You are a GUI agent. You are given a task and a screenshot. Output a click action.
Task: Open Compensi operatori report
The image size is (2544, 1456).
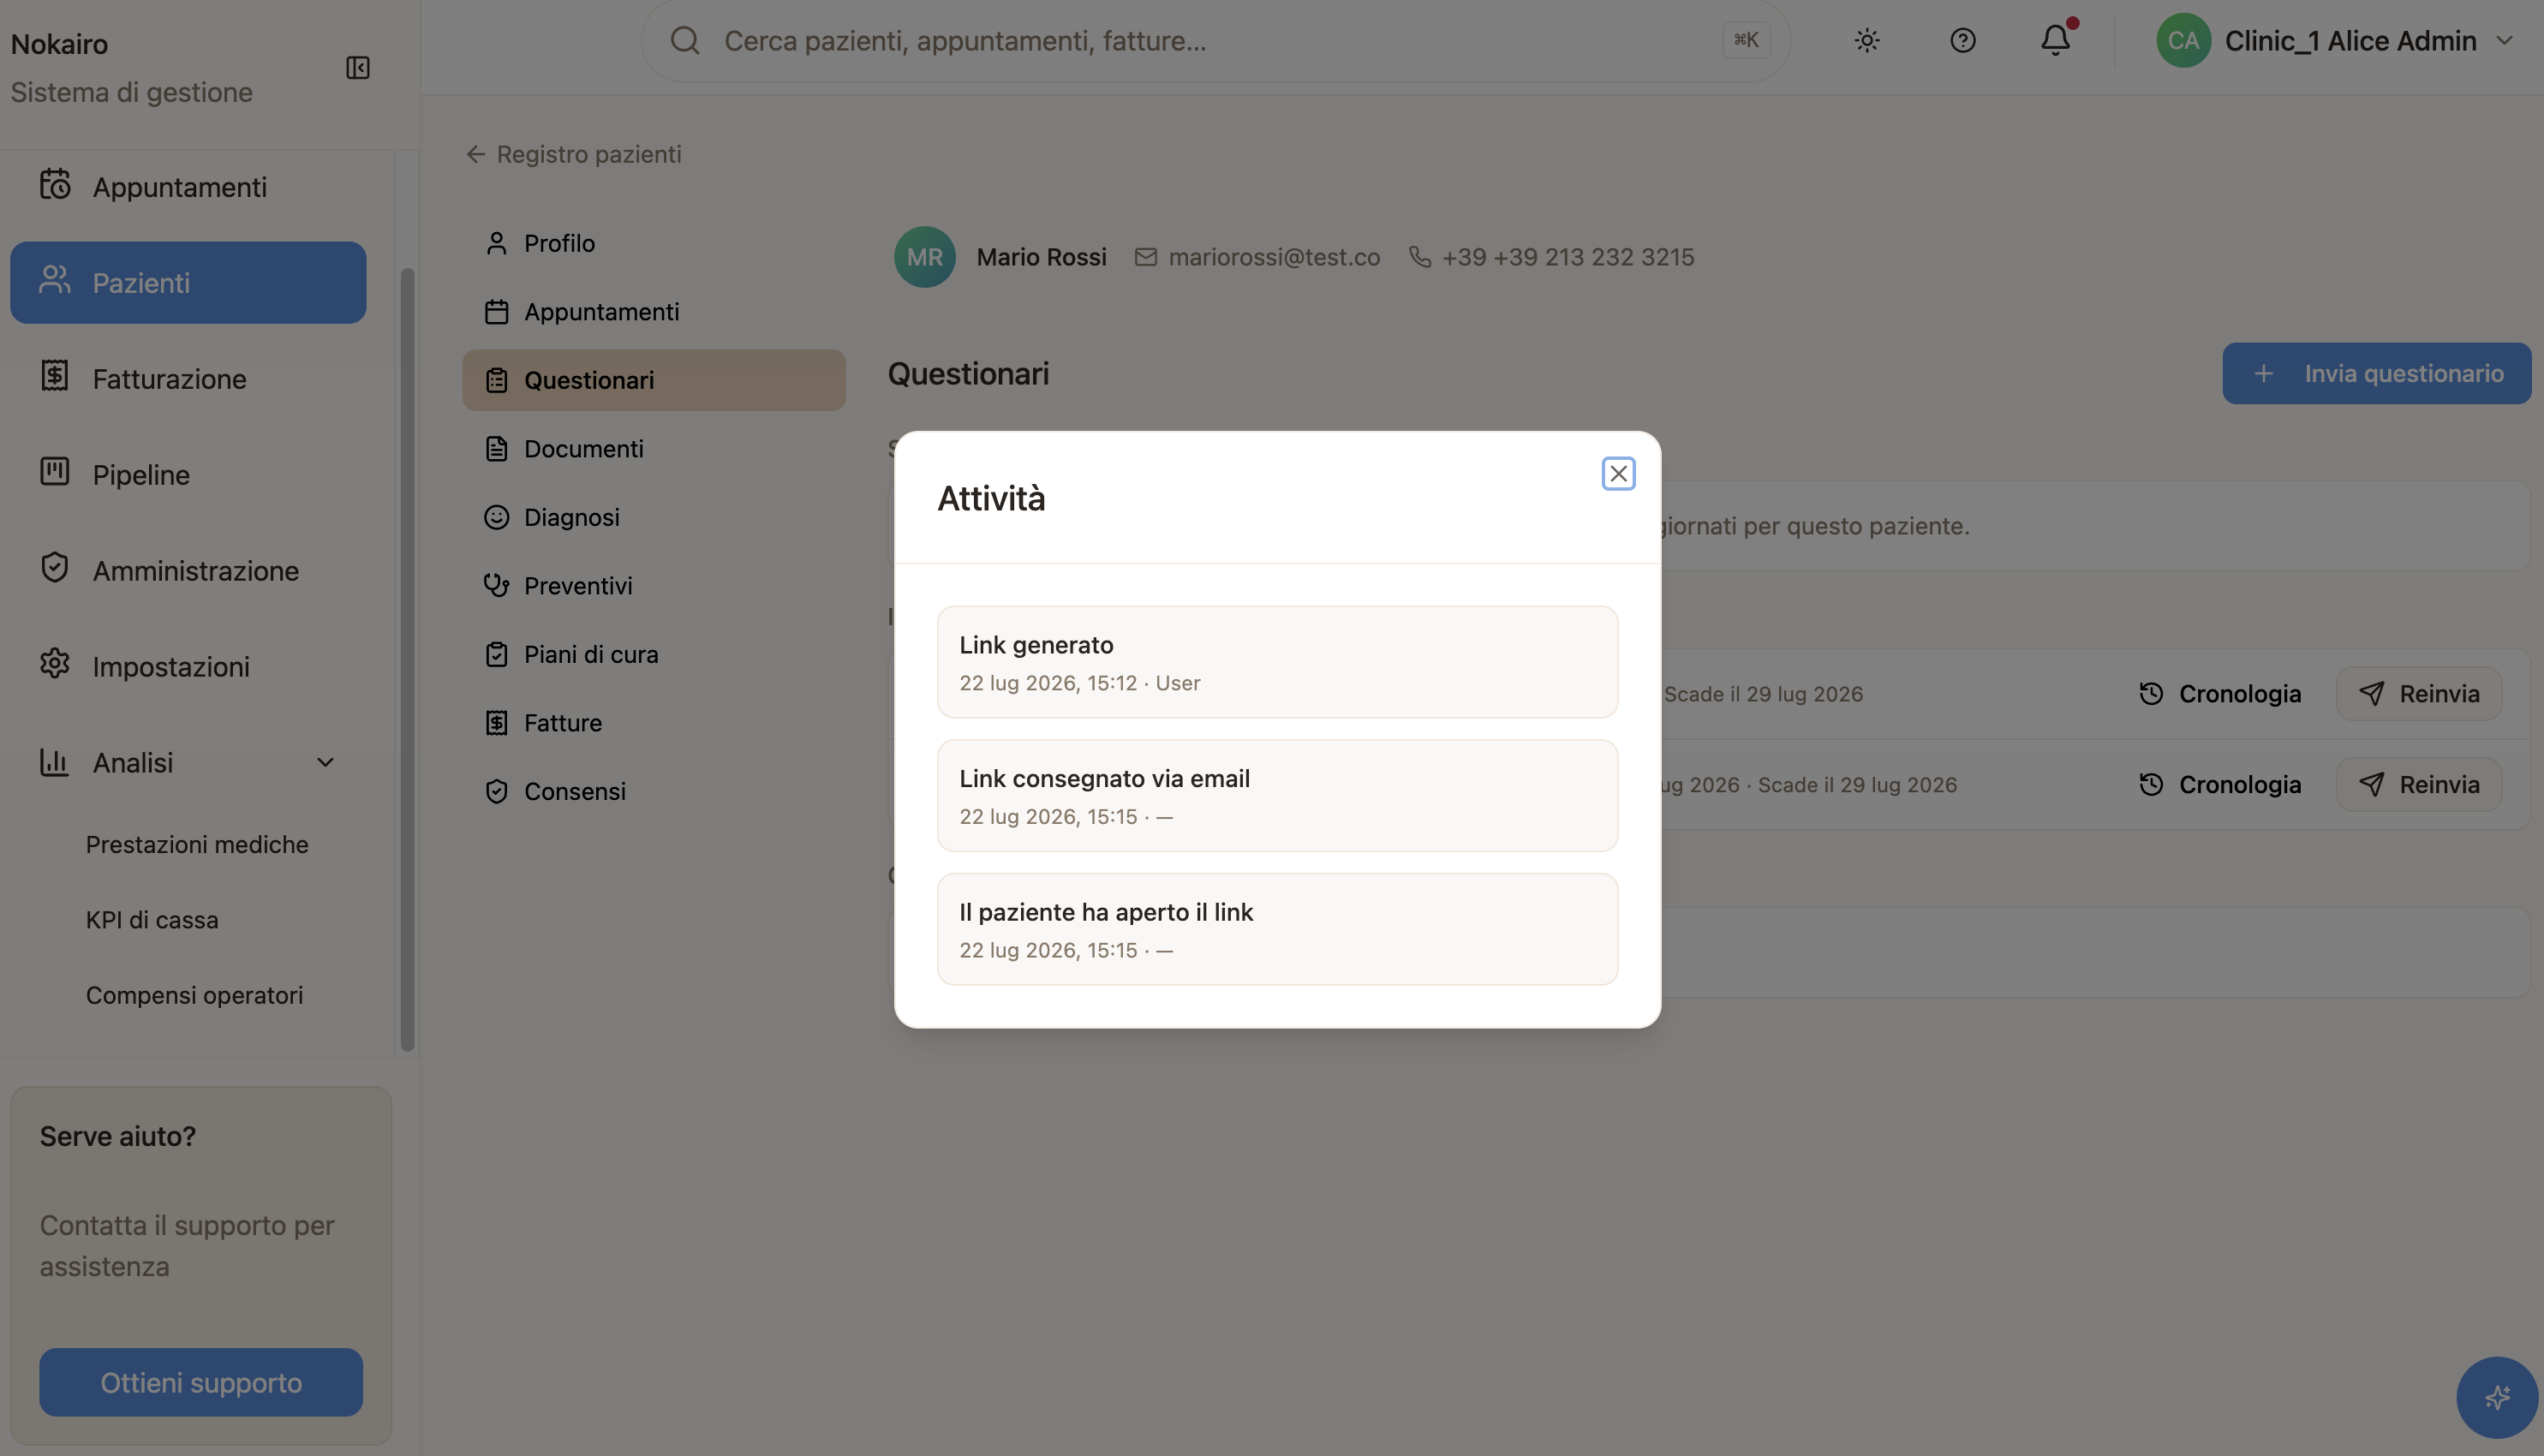194,996
